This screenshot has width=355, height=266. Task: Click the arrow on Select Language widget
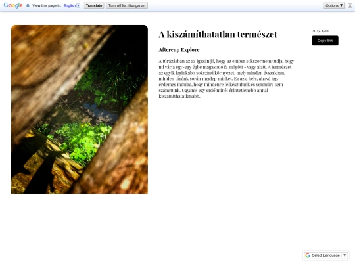(x=344, y=255)
